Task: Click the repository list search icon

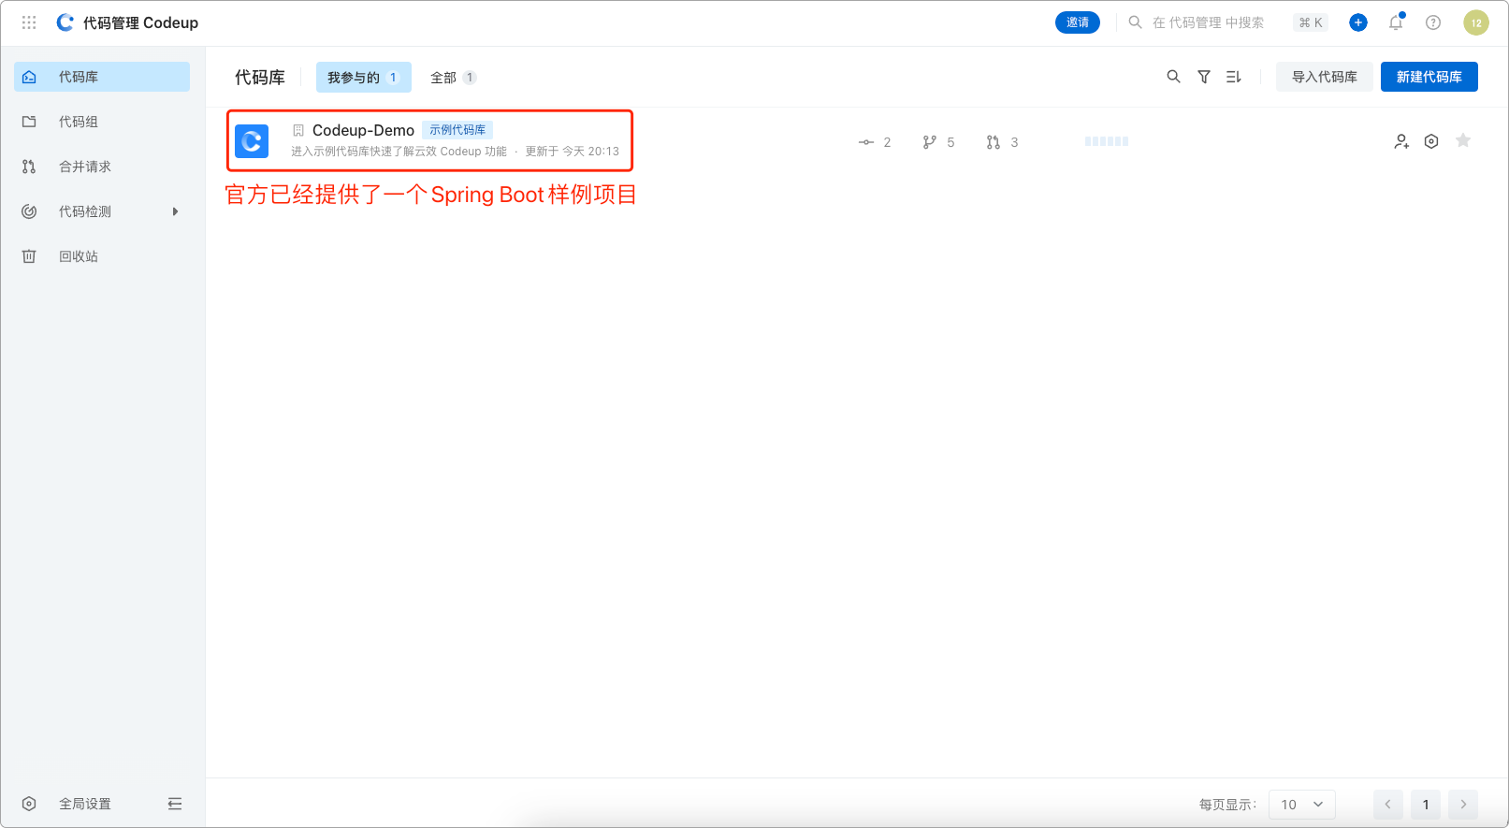Action: pos(1173,77)
